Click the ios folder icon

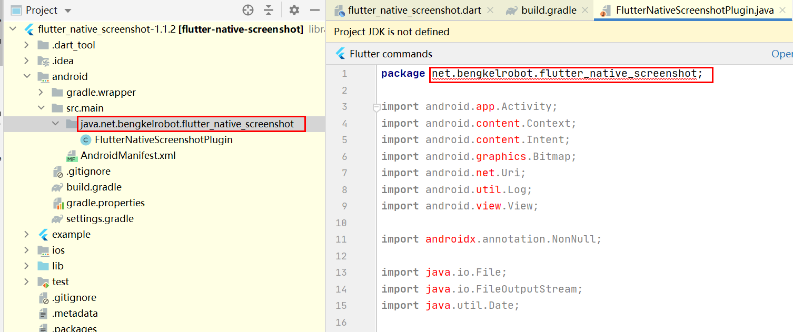tap(43, 250)
